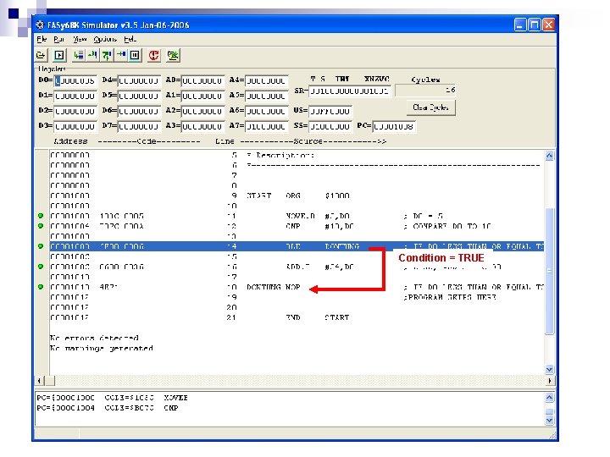Click the SR status register field
Screen dimensions: 610x457
click(349, 91)
